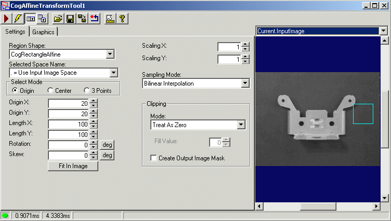Image resolution: width=391 pixels, height=221 pixels.
Task: Click the floating results window toolbar icon
Action: pyautogui.click(x=42, y=19)
